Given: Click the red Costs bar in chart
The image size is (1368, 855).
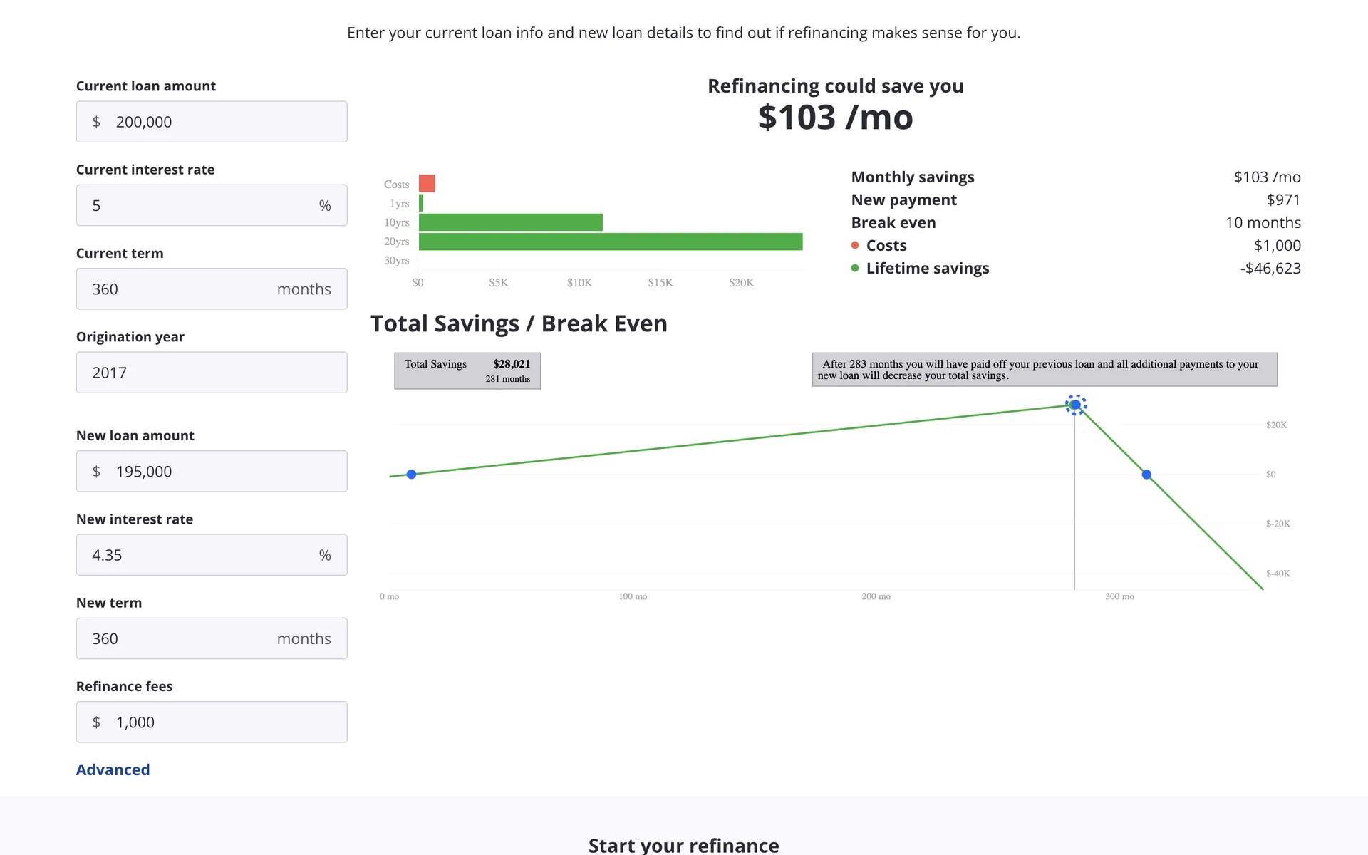Looking at the screenshot, I should pyautogui.click(x=427, y=184).
